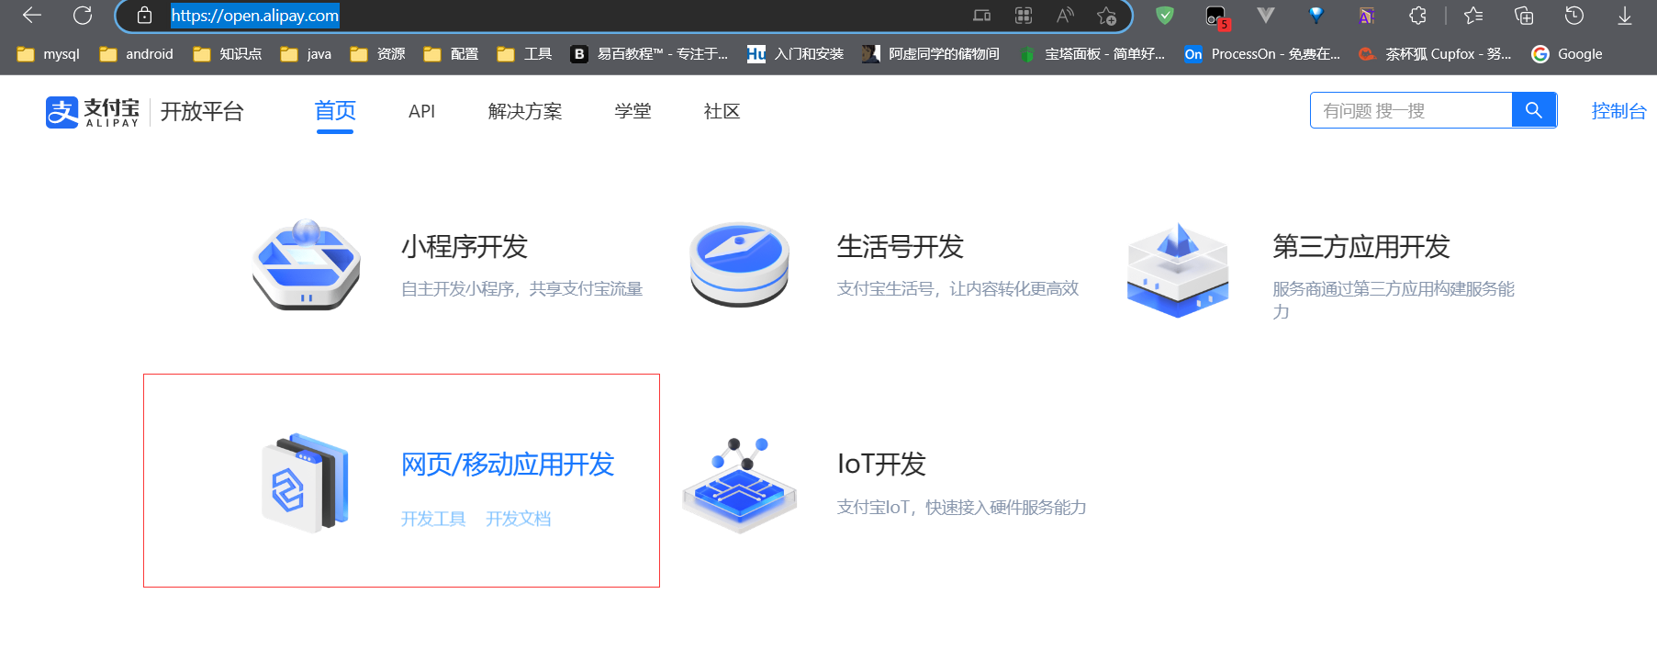
Task: Open the 入门和安装 bookmark
Action: coord(796,54)
